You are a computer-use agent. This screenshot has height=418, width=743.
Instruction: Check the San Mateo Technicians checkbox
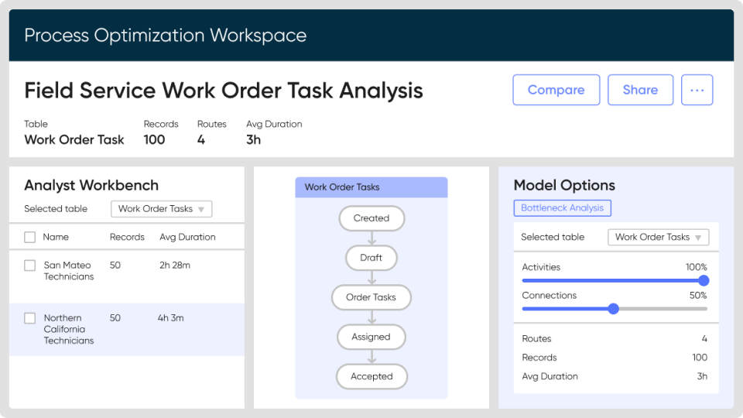(x=29, y=266)
